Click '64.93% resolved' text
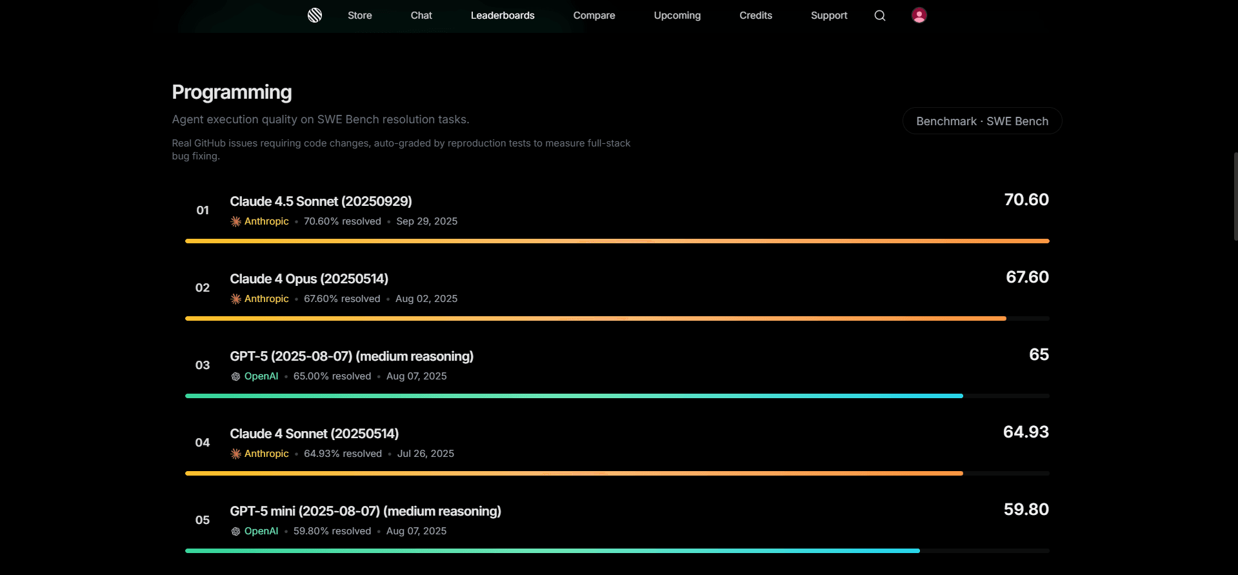 [x=343, y=454]
